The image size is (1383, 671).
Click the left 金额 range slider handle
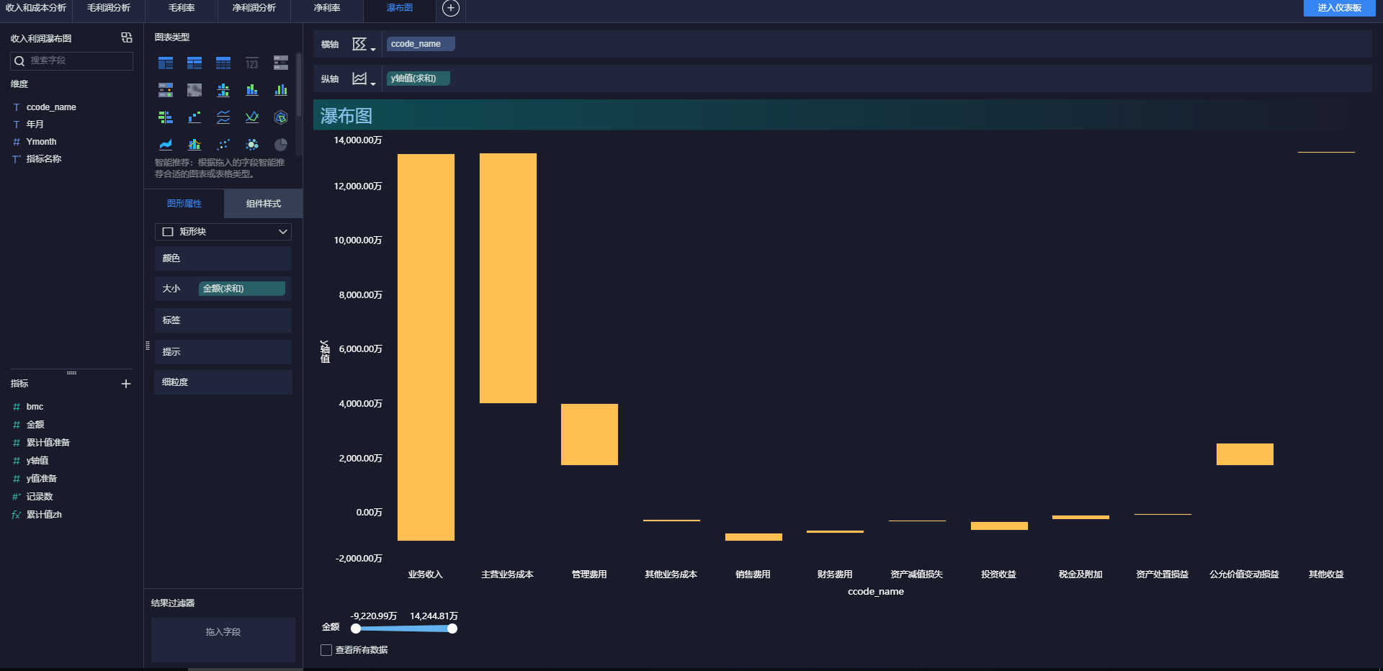(x=356, y=629)
